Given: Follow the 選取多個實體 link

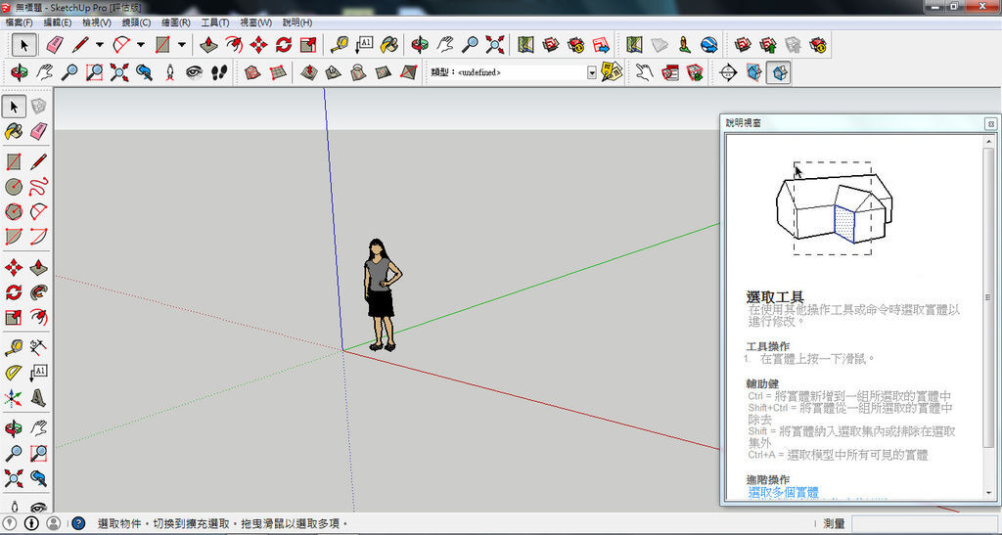Looking at the screenshot, I should coord(784,492).
